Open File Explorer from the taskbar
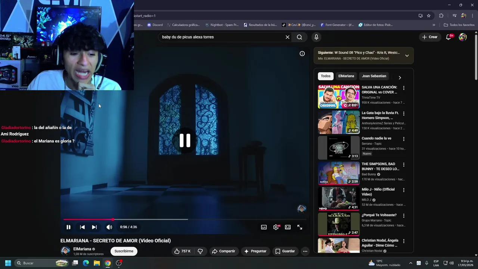 pyautogui.click(x=97, y=263)
